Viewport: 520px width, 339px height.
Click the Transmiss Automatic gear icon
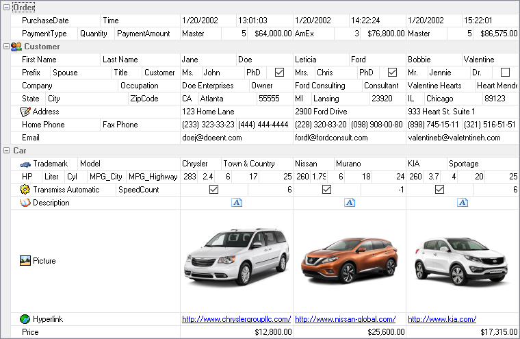(x=26, y=190)
